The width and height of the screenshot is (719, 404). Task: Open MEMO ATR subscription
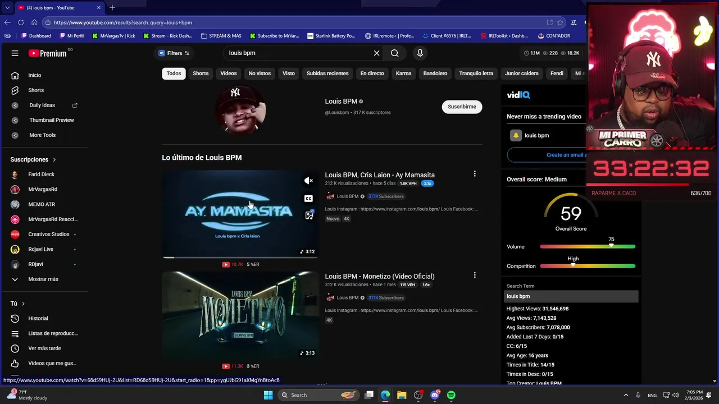click(41, 204)
